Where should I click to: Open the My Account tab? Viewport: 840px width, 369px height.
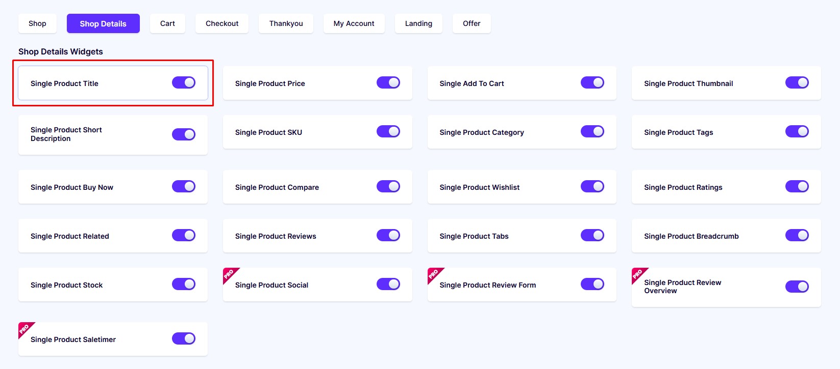pos(354,23)
